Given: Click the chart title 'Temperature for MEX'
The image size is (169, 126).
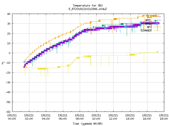Looking at the screenshot, I should point(88,6).
